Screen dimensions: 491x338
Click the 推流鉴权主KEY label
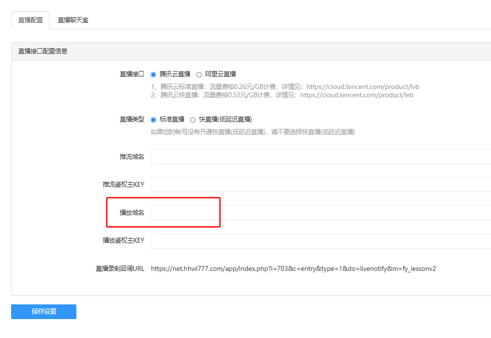coord(123,184)
